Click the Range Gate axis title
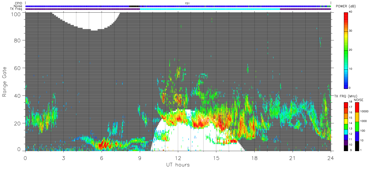Screen dimensions: 372x171 pyautogui.click(x=5, y=82)
